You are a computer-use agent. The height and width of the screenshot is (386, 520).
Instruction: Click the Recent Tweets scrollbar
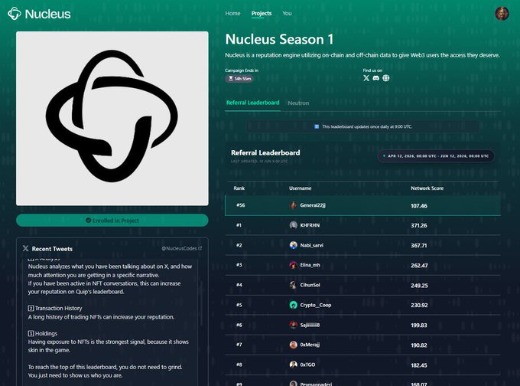[200, 303]
